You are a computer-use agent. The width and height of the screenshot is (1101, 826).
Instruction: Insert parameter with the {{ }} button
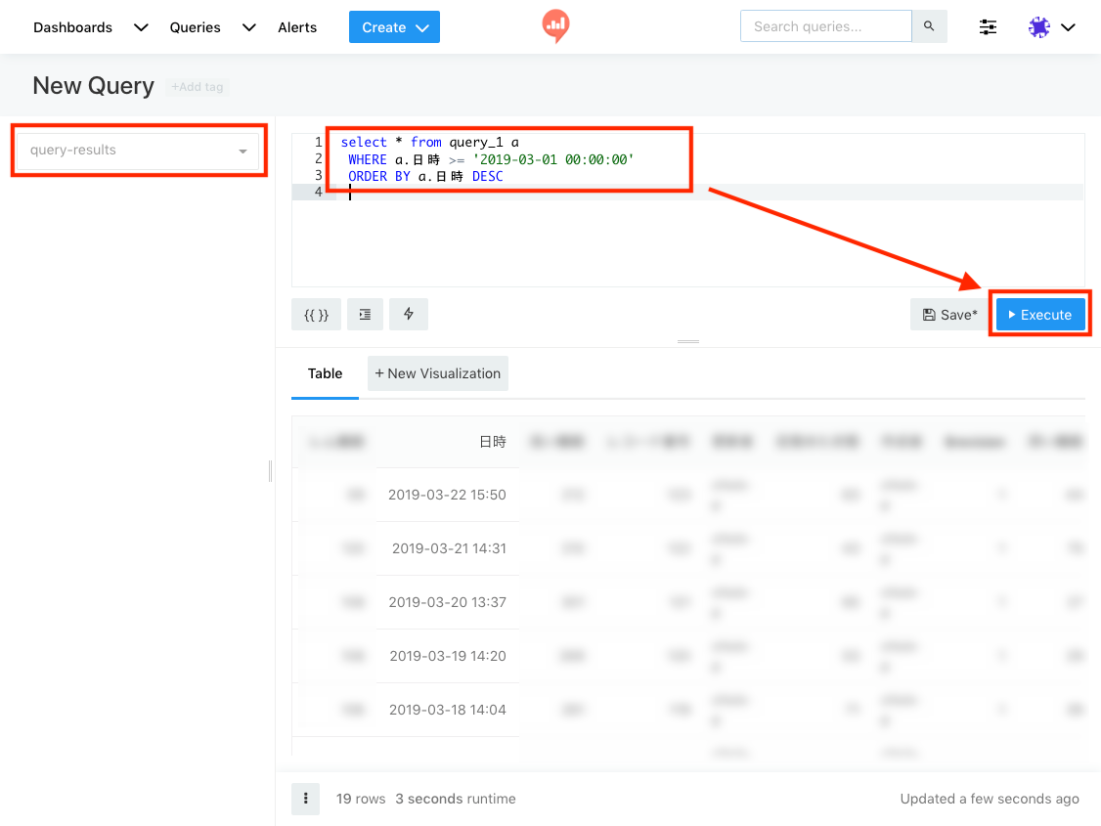(316, 315)
